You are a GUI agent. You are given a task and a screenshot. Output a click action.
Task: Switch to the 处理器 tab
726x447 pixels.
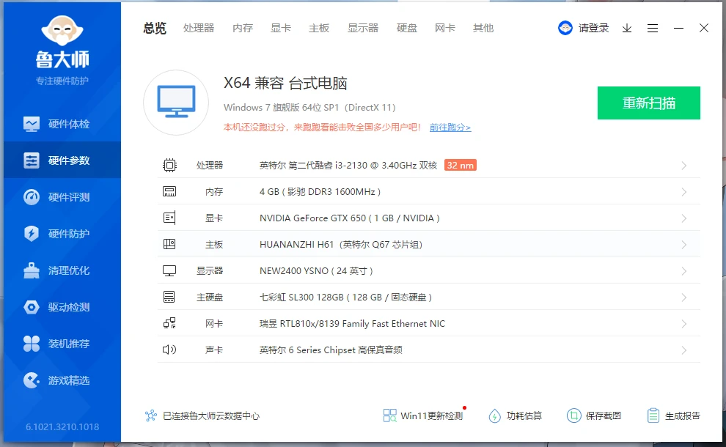tap(199, 29)
